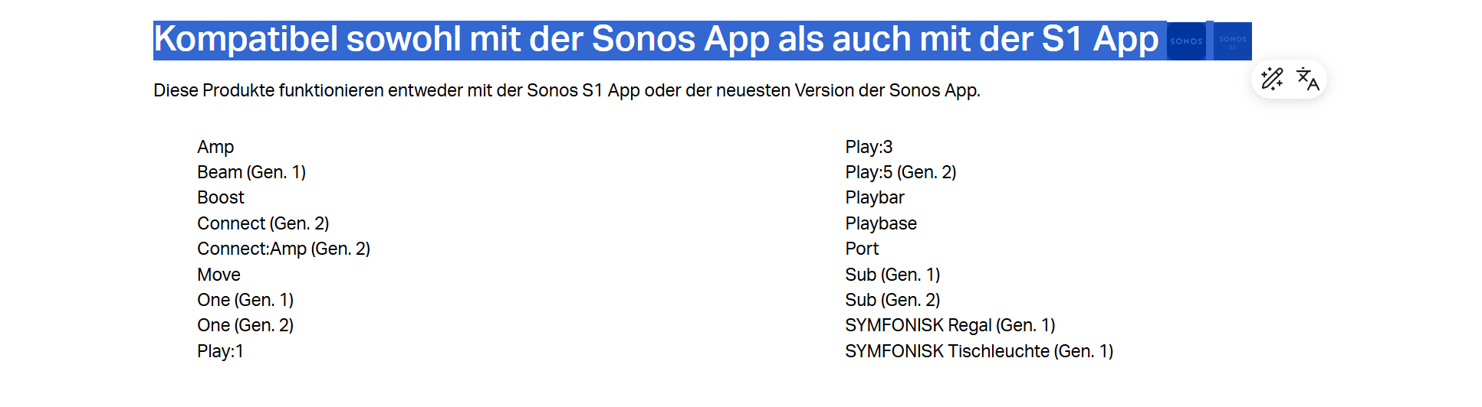Click the Playbase list item
1482x407 pixels.
point(881,223)
